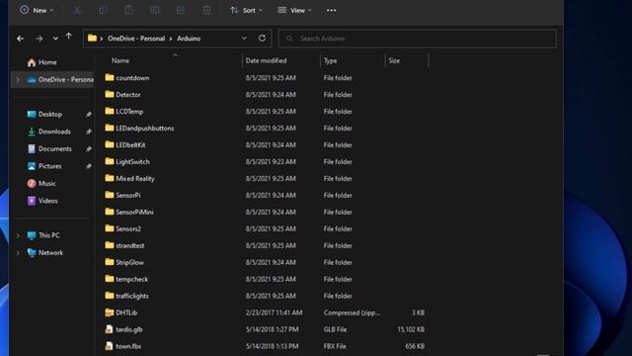Select the town.fbx file icon
The image size is (632, 356).
point(110,346)
